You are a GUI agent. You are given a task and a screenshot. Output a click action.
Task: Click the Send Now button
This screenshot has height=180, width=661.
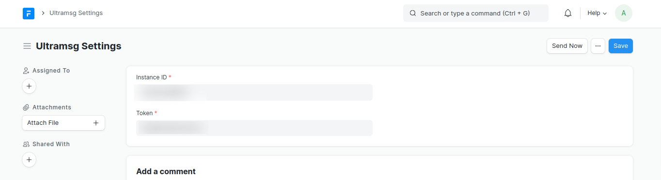click(567, 46)
